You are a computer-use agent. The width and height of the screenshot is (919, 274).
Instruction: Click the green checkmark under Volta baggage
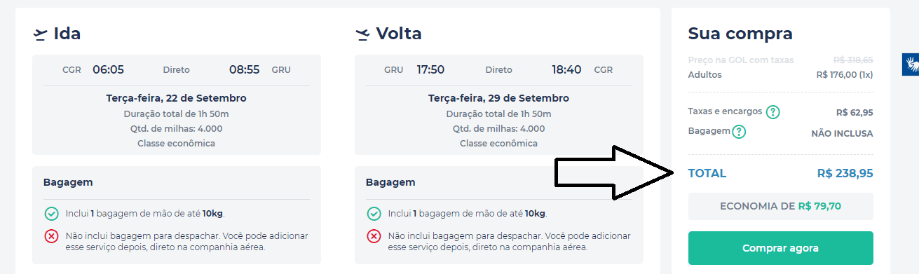click(374, 214)
